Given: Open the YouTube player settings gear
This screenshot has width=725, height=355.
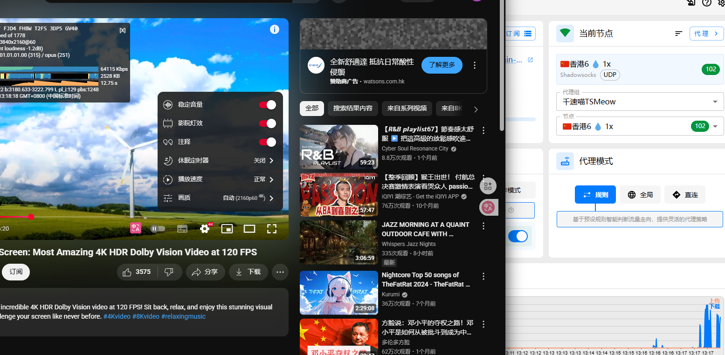Looking at the screenshot, I should pyautogui.click(x=205, y=228).
